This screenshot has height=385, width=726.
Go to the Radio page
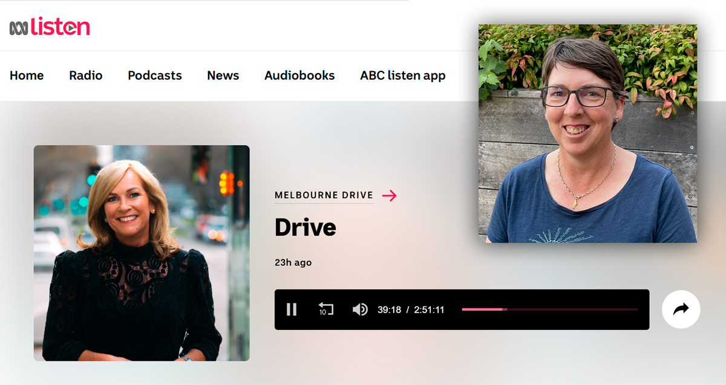(x=85, y=76)
